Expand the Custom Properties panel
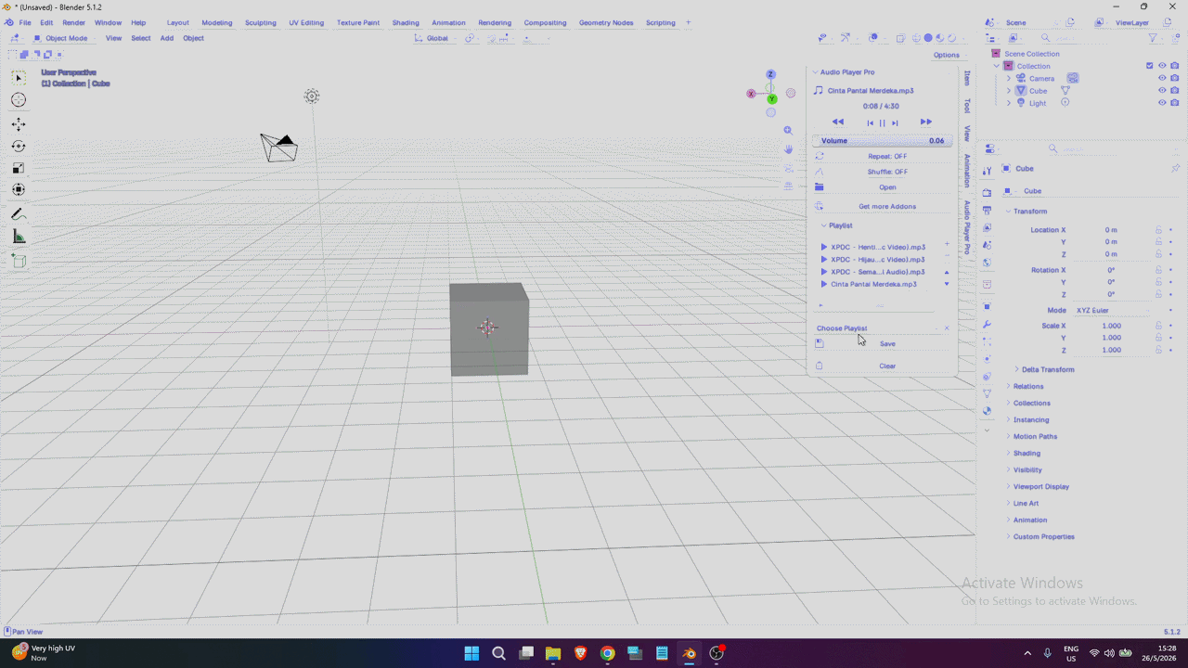 [x=1043, y=537]
